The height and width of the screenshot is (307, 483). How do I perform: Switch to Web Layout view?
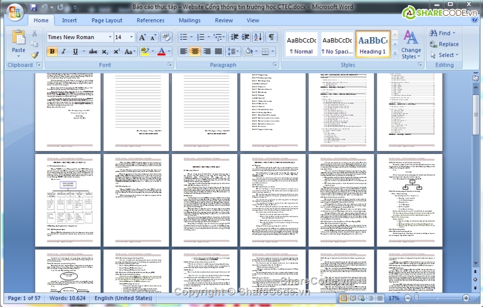(x=361, y=298)
